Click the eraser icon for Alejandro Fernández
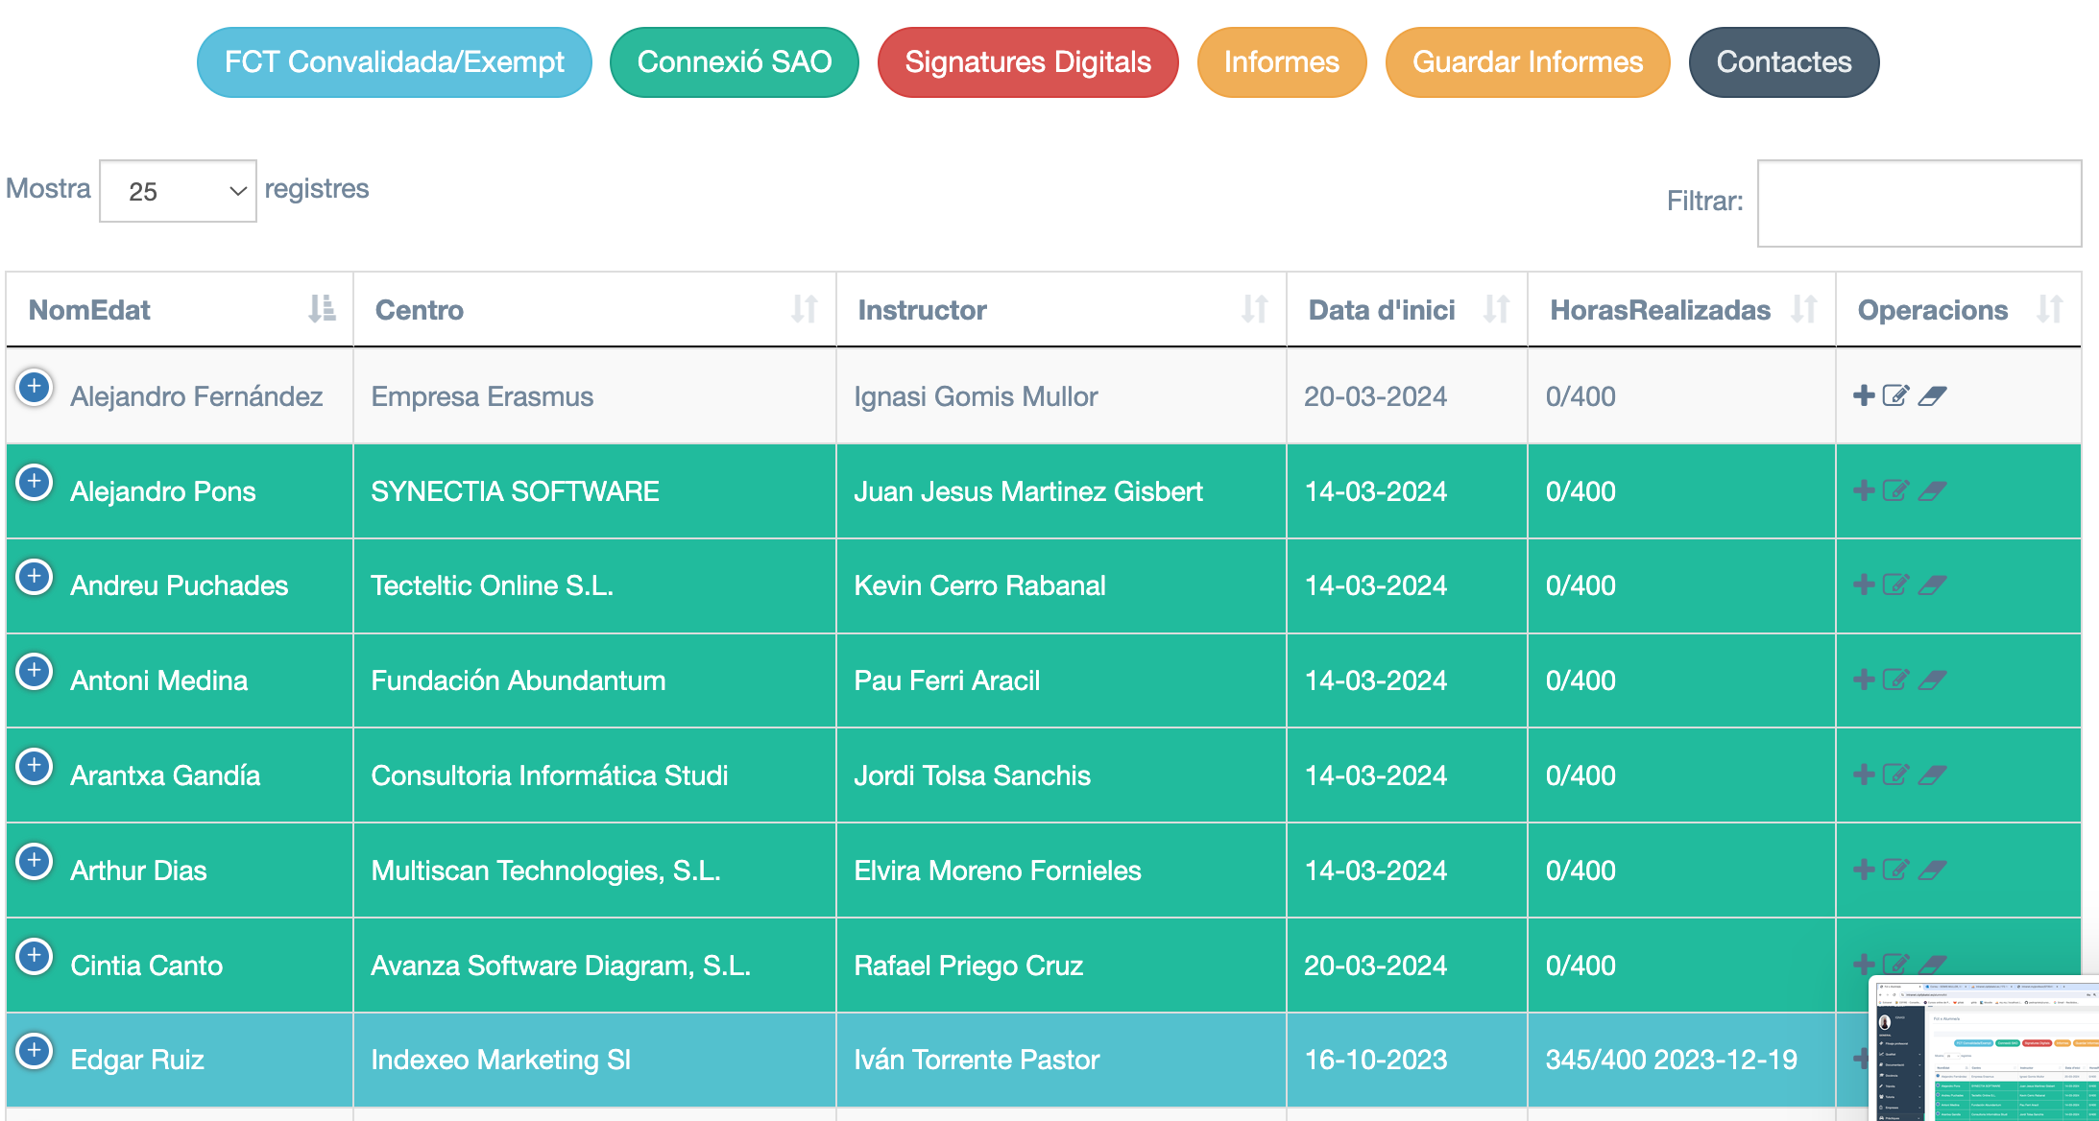This screenshot has height=1121, width=2099. coord(1932,395)
